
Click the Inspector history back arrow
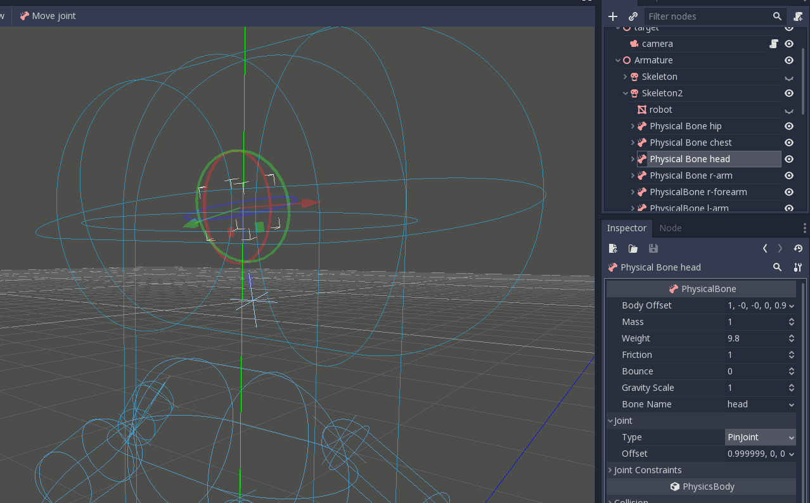click(764, 248)
